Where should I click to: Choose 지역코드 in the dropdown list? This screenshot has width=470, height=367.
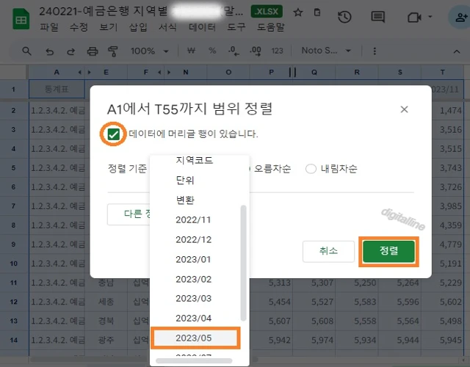point(195,160)
